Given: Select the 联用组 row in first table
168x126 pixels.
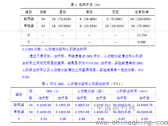Looking at the screenshot, I should 88,19.
